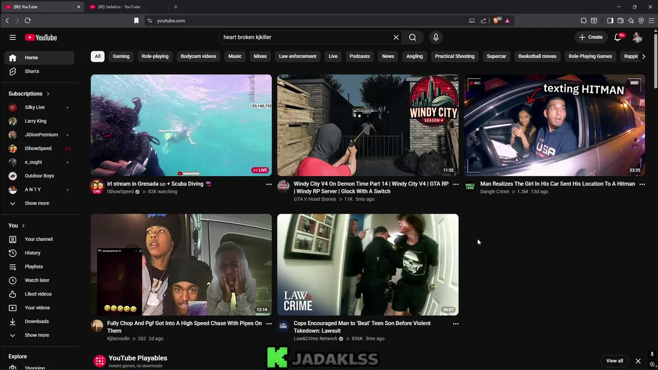This screenshot has height=370, width=658.
Task: Open the YouTube hamburger guide menu
Action: pyautogui.click(x=12, y=38)
